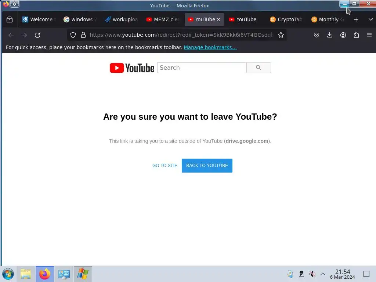Switch to the CryptoTab tab
This screenshot has height=282, width=376.
tap(287, 19)
